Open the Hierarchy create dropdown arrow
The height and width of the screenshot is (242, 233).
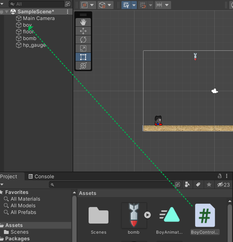coord(2,4)
